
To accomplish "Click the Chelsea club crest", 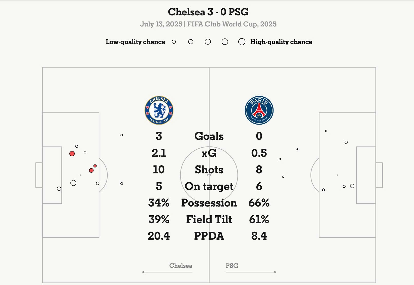I will [x=159, y=110].
